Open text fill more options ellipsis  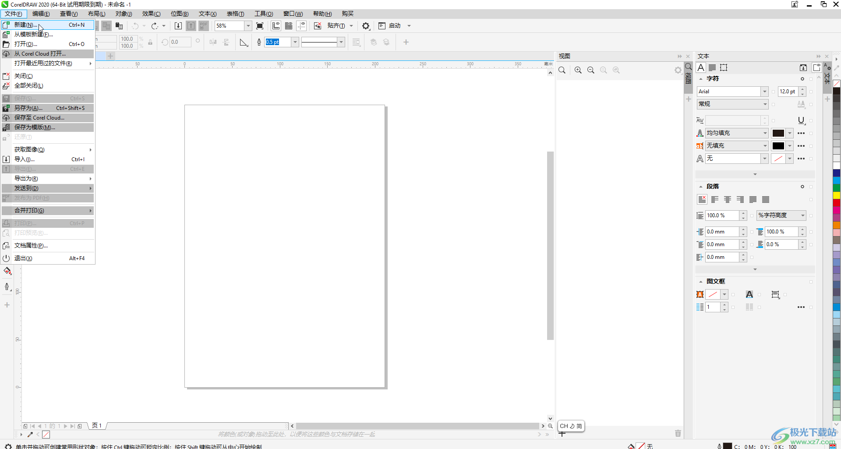(x=801, y=133)
